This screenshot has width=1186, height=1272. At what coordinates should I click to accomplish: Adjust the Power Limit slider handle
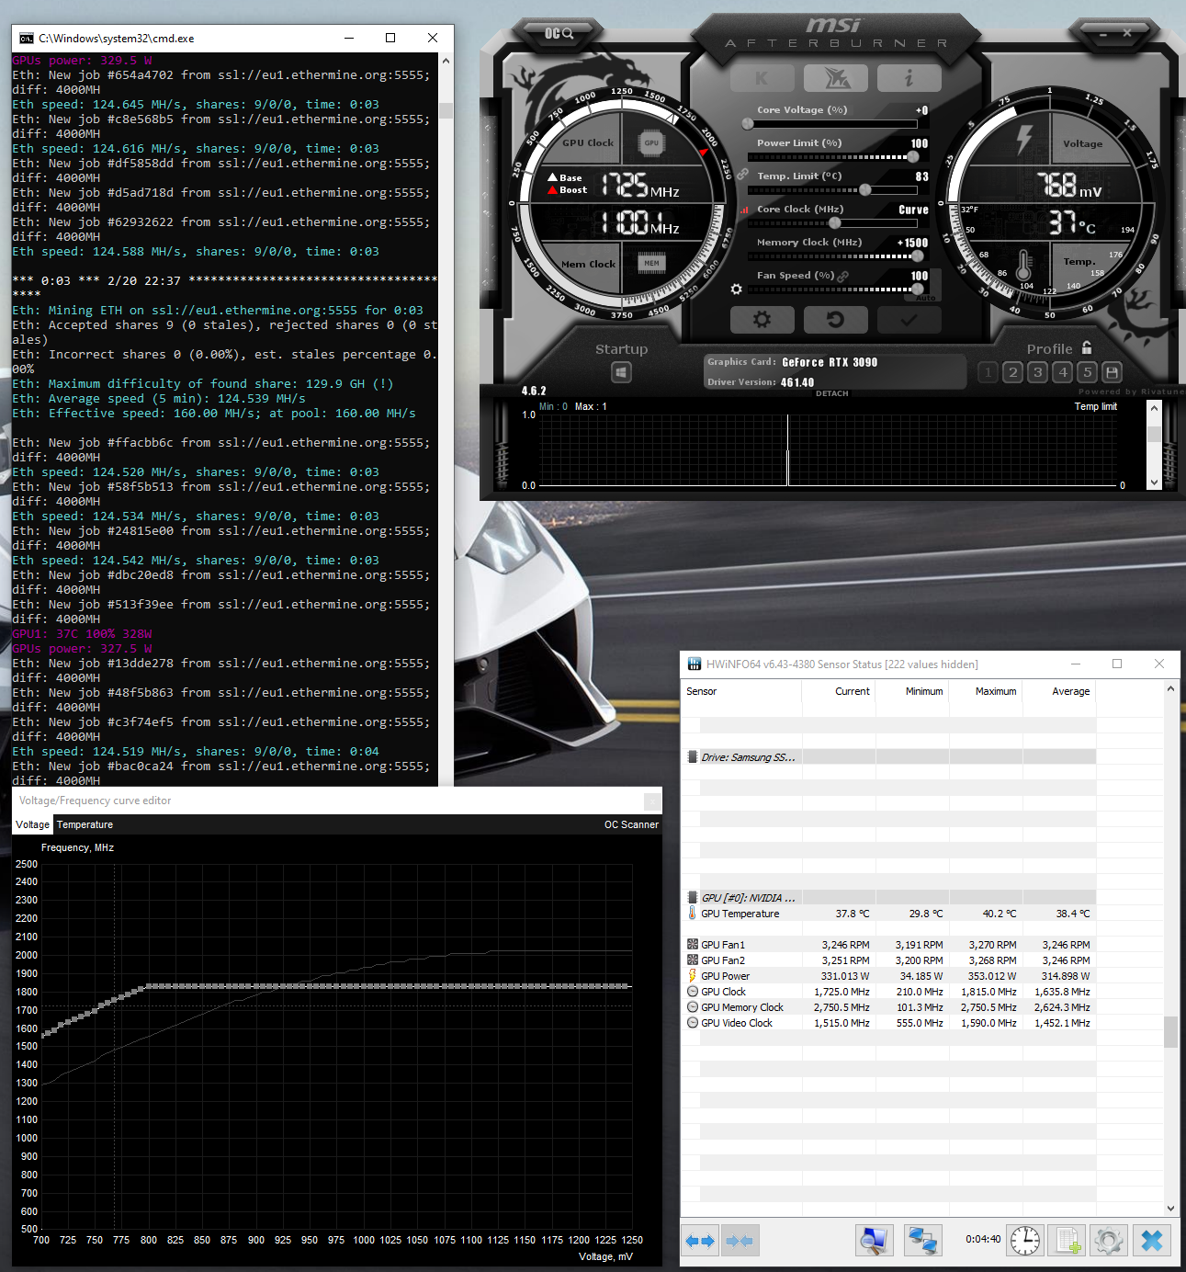[912, 157]
